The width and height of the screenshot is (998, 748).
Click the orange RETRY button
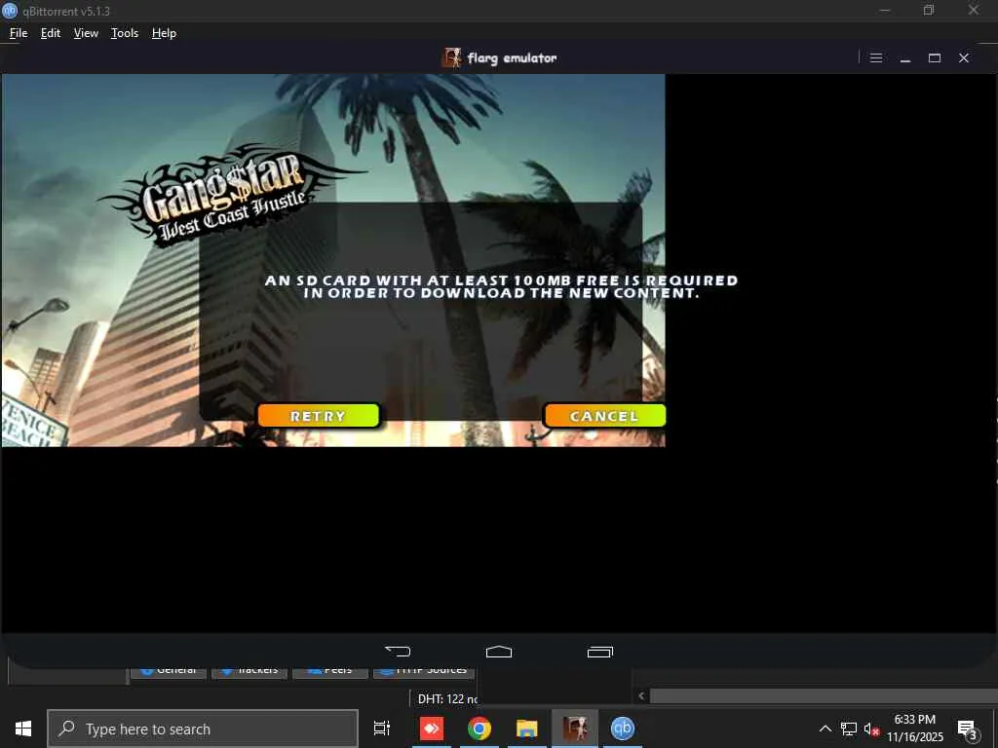point(319,416)
